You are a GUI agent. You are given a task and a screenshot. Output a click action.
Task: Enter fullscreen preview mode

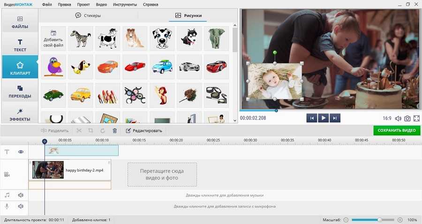click(x=417, y=118)
